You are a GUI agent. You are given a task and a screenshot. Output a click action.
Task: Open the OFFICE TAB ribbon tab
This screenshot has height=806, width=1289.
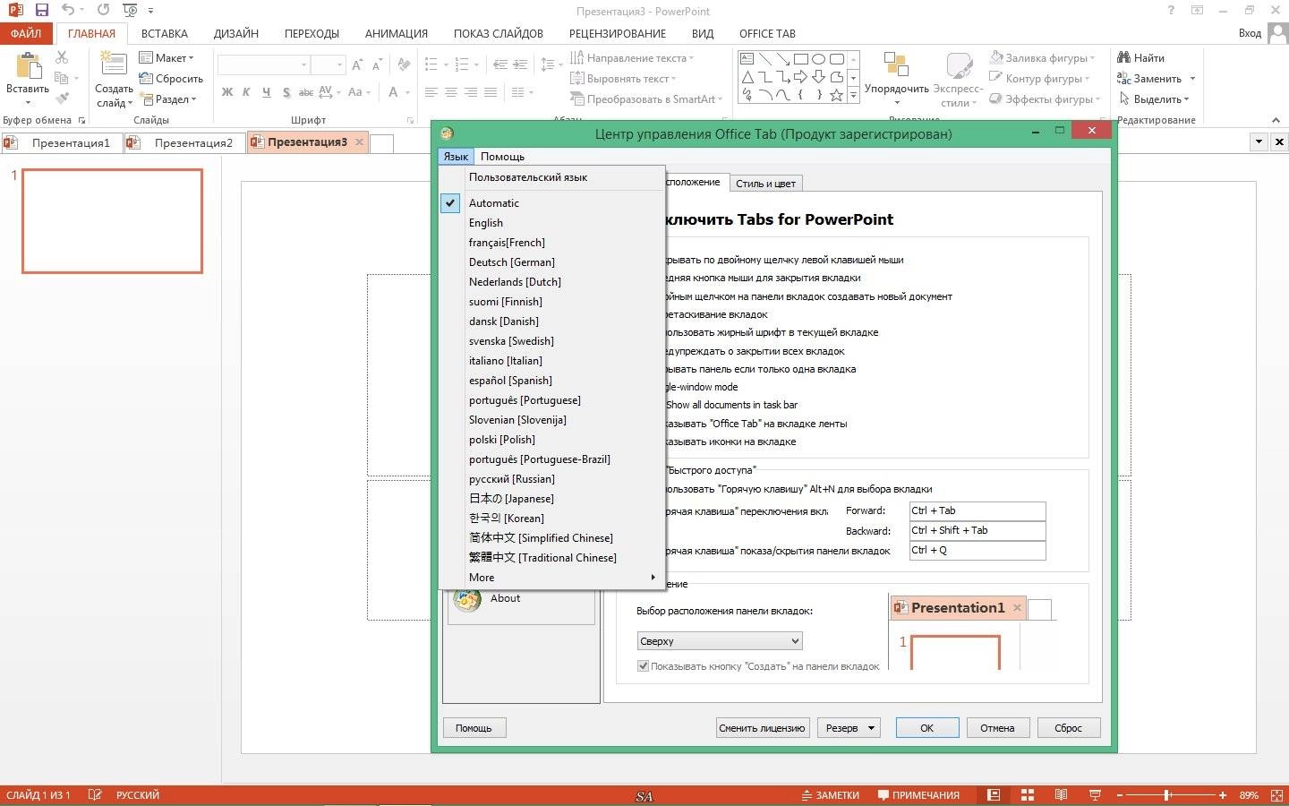coord(767,34)
